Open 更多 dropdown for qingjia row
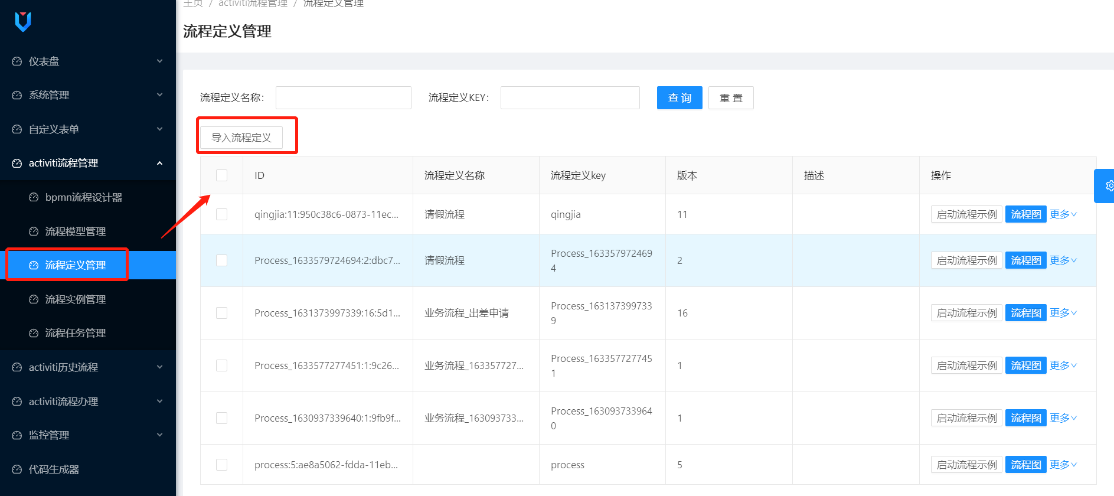Image resolution: width=1114 pixels, height=496 pixels. coord(1063,214)
